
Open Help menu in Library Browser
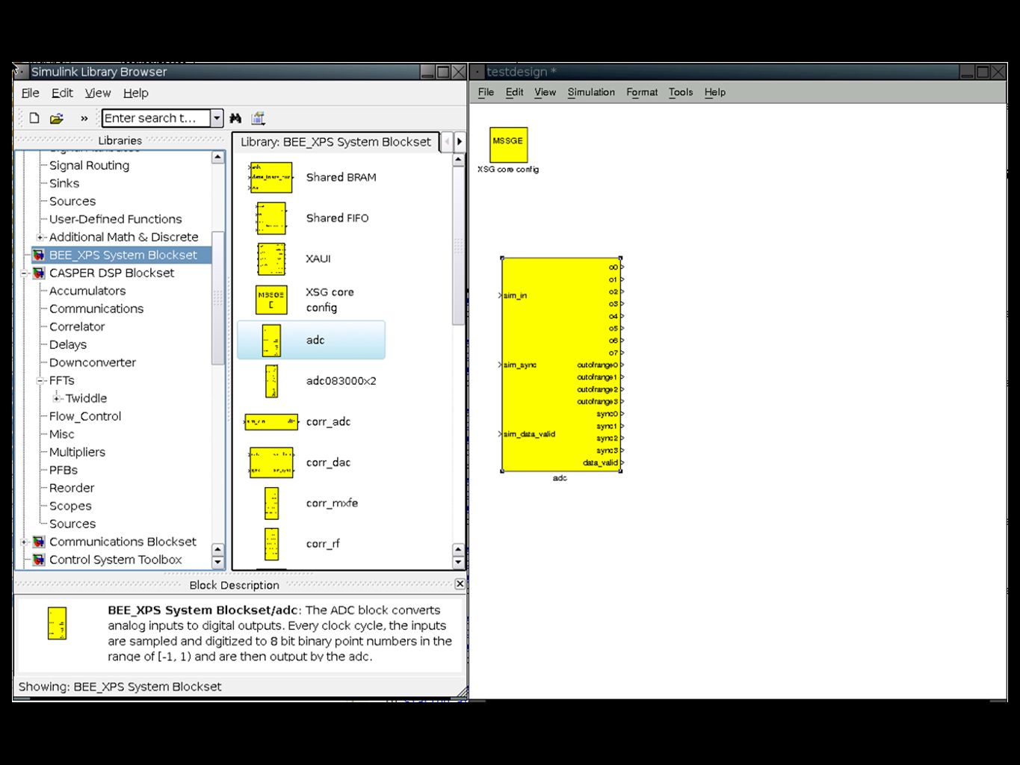tap(136, 93)
